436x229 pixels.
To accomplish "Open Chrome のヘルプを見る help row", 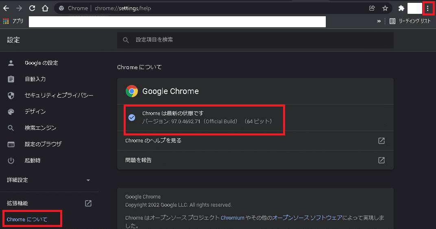I will click(255, 140).
